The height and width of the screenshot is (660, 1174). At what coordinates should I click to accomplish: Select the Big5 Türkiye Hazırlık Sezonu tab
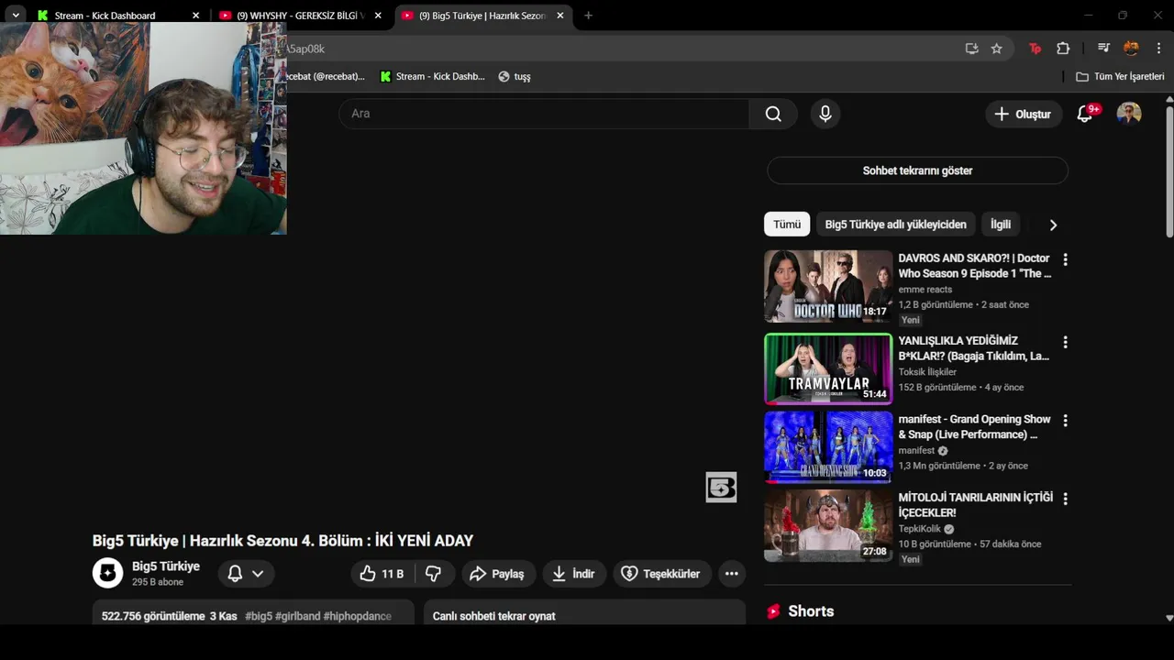(483, 16)
